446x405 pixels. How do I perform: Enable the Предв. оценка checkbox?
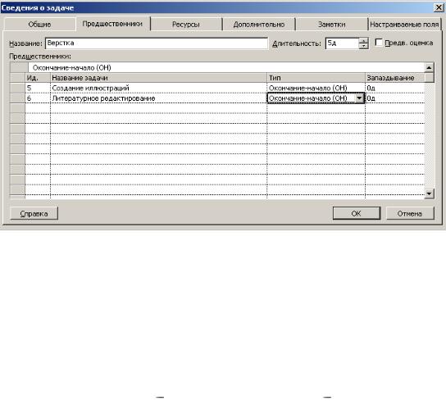click(x=378, y=43)
